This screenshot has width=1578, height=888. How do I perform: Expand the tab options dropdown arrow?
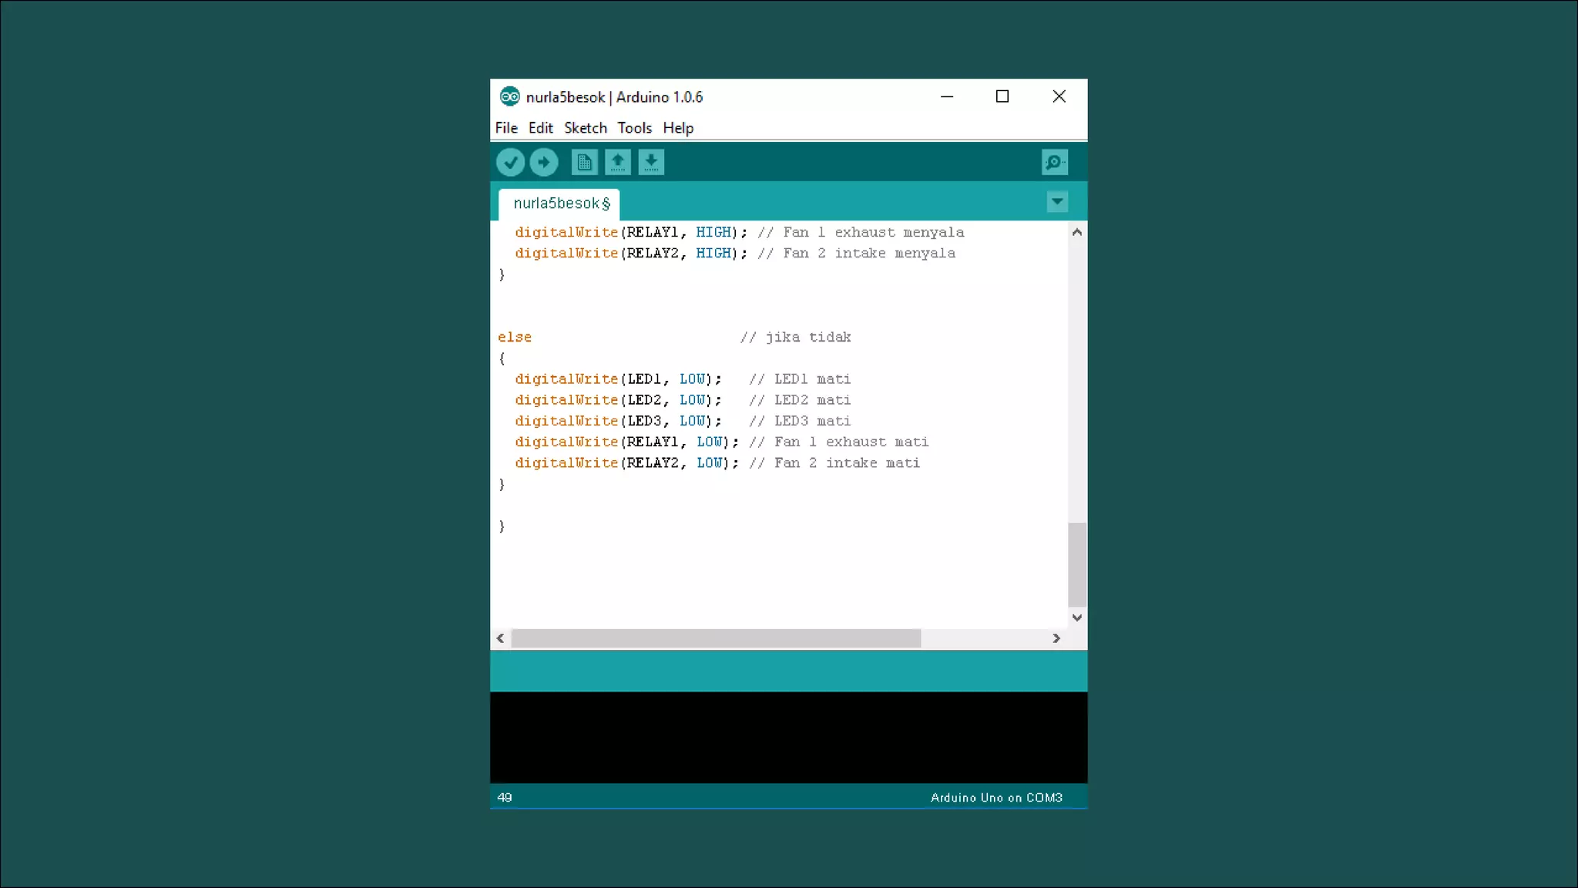(x=1057, y=202)
